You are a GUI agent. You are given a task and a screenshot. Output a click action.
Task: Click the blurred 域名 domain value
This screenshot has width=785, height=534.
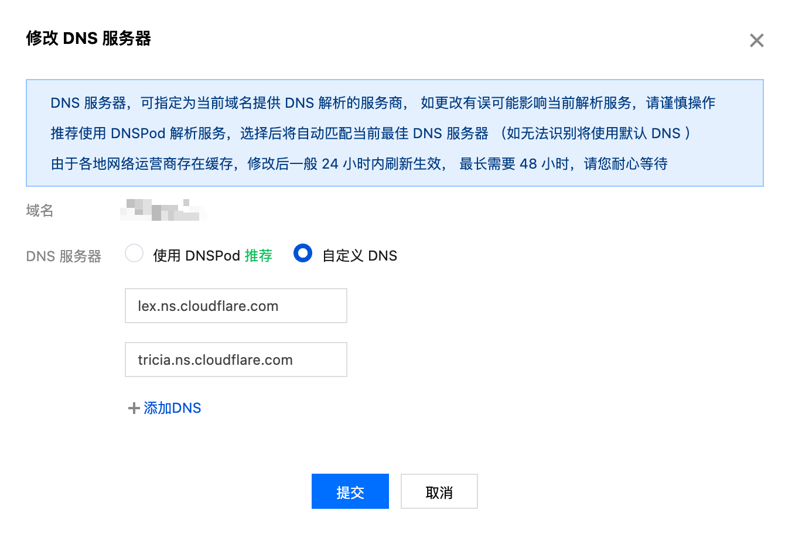[162, 210]
